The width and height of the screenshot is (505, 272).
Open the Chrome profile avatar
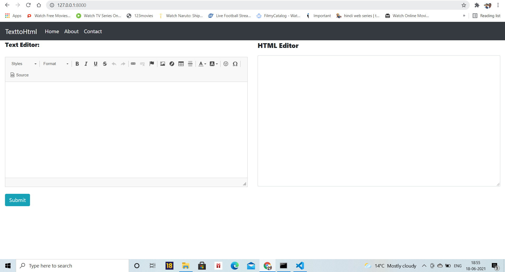coord(488,5)
